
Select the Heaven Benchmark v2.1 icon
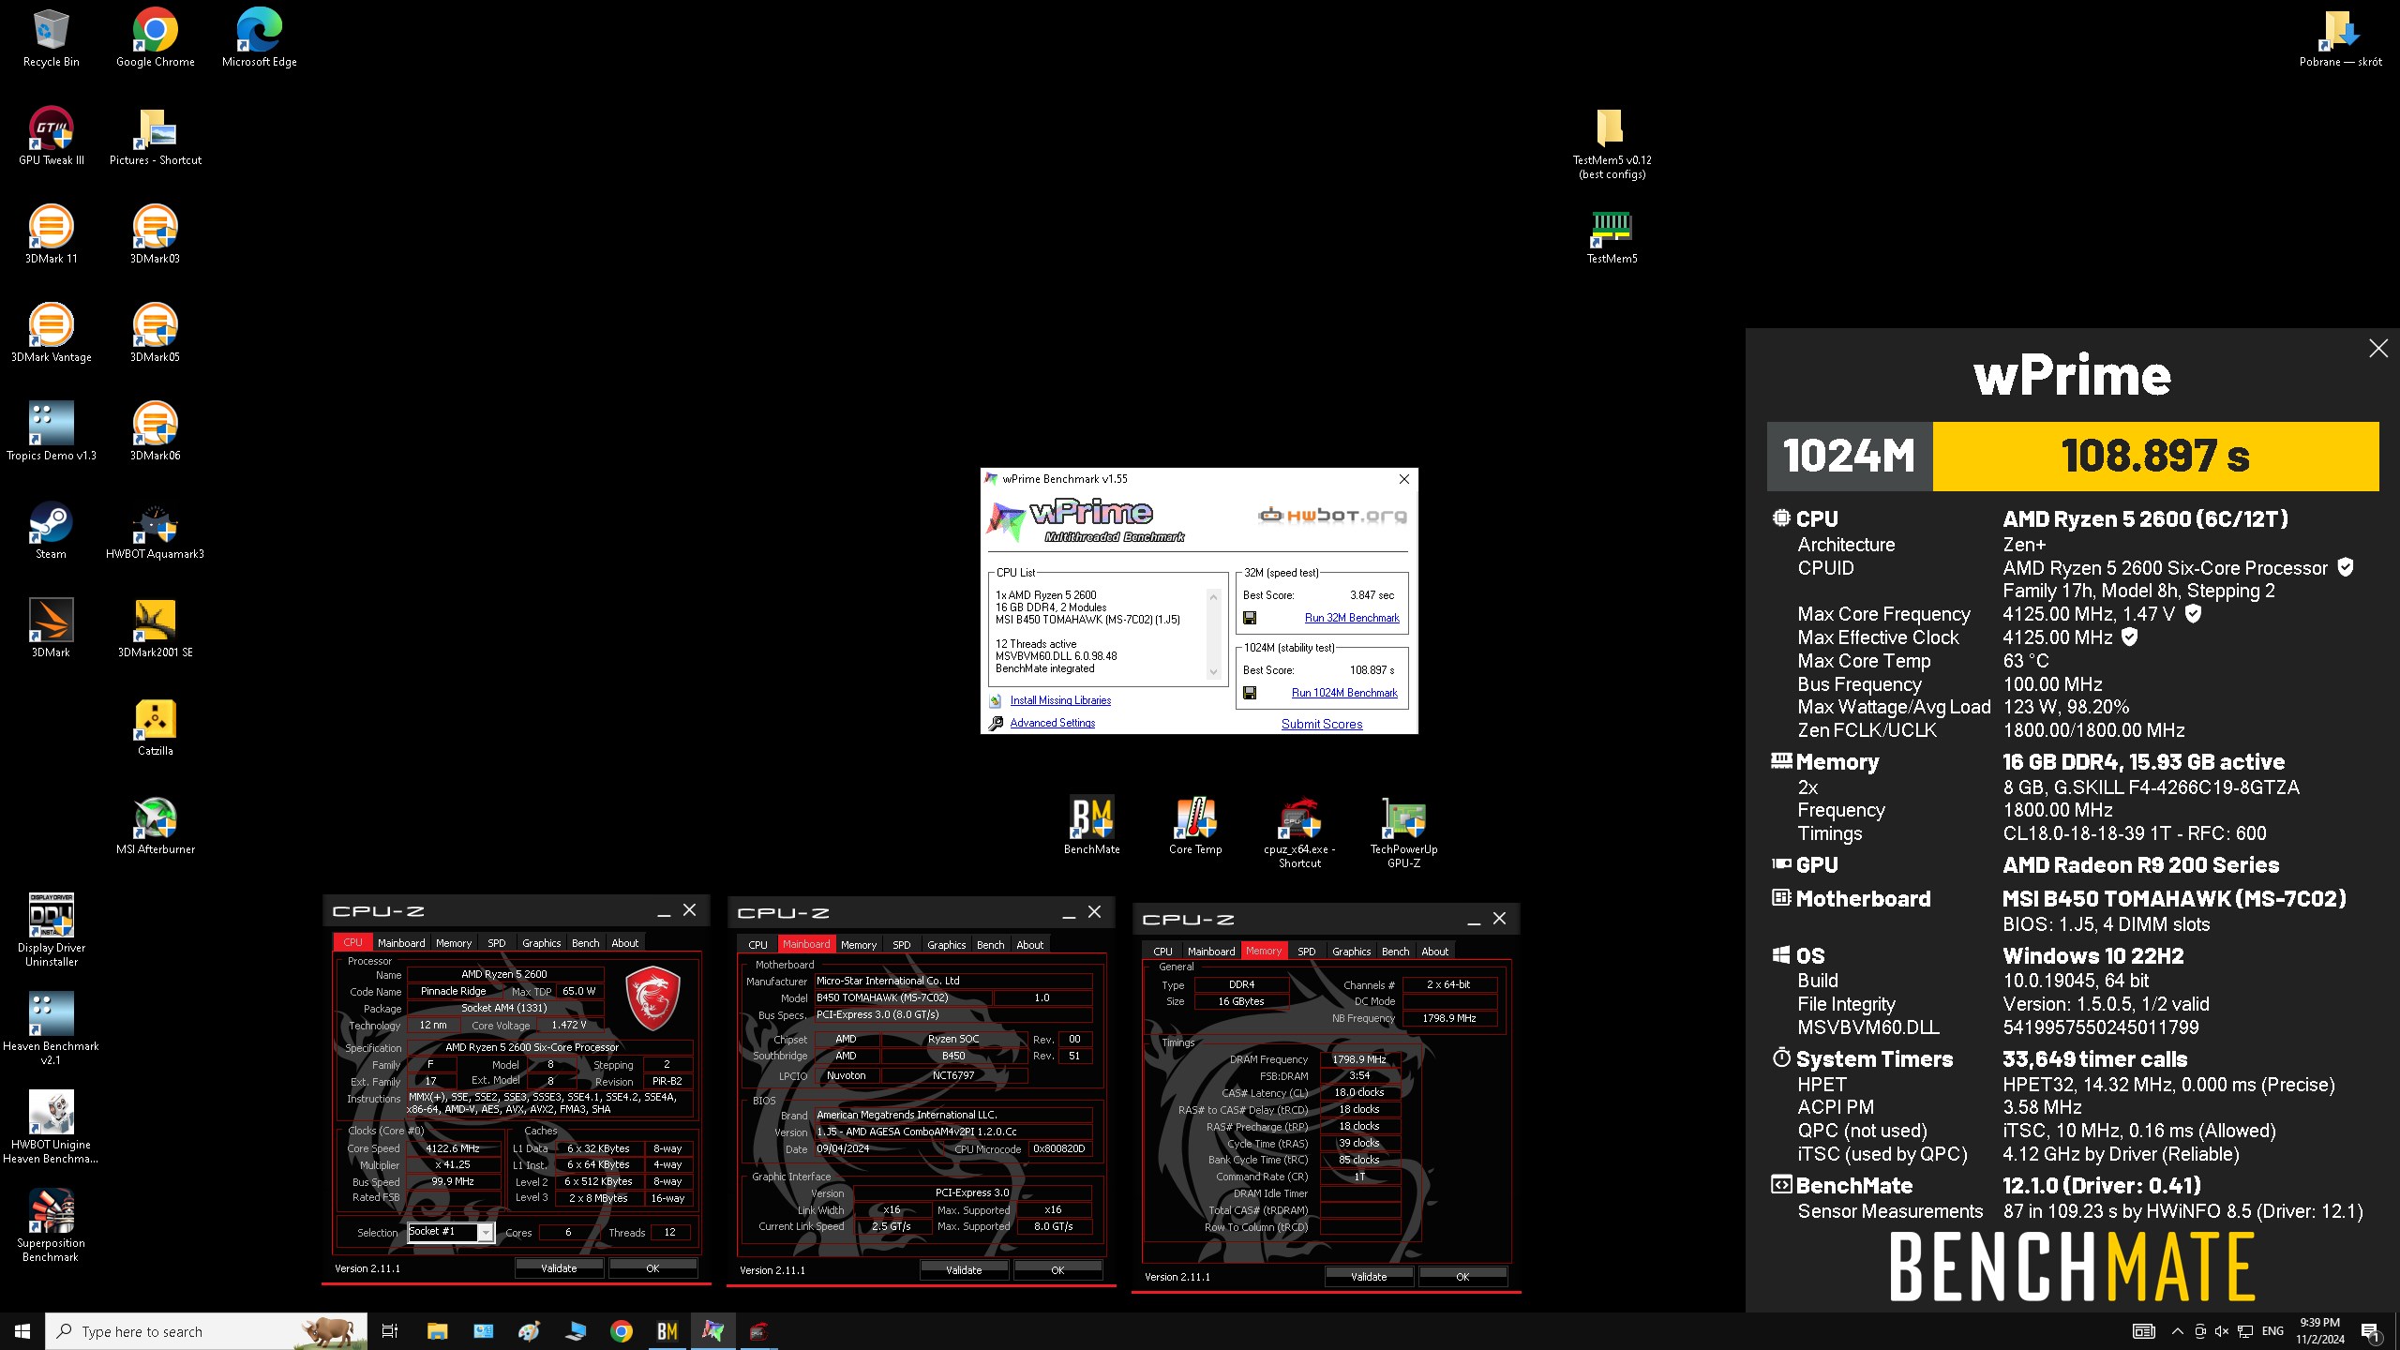coord(51,1028)
